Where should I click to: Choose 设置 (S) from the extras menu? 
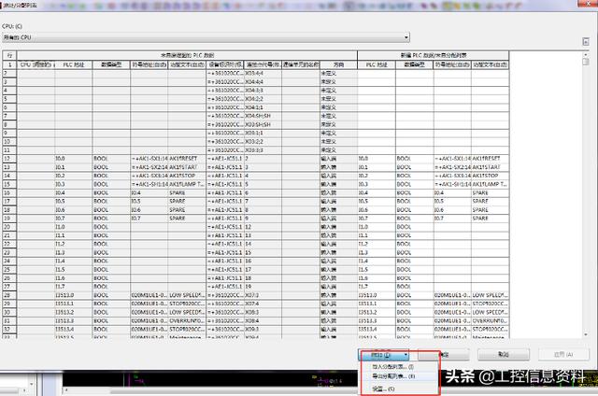383,389
